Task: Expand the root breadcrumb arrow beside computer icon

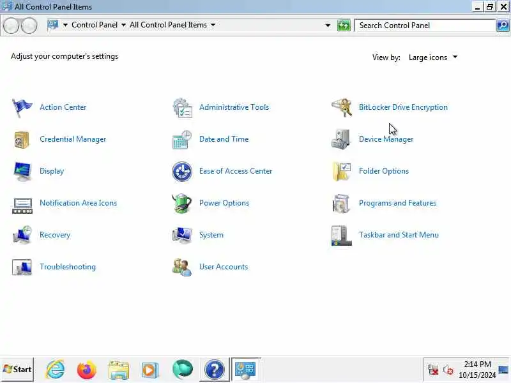Action: point(65,25)
